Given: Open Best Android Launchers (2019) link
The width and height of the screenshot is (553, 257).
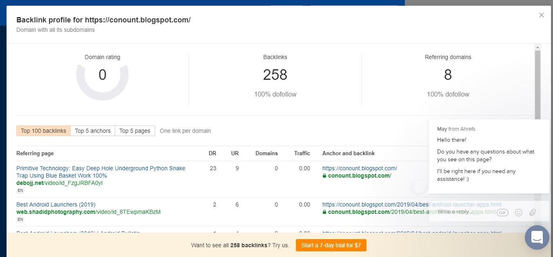Looking at the screenshot, I should click(x=56, y=204).
